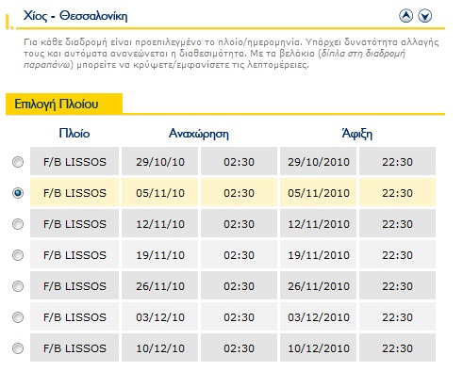Pick the 19/11/10 sailing radio button
The width and height of the screenshot is (463, 371).
[18, 255]
